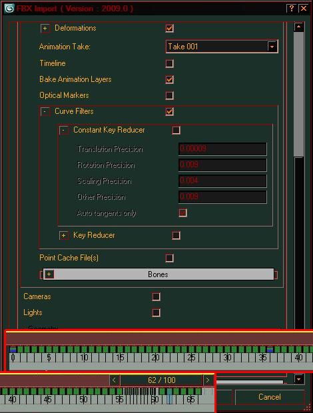Click the help question mark button

click(291, 9)
